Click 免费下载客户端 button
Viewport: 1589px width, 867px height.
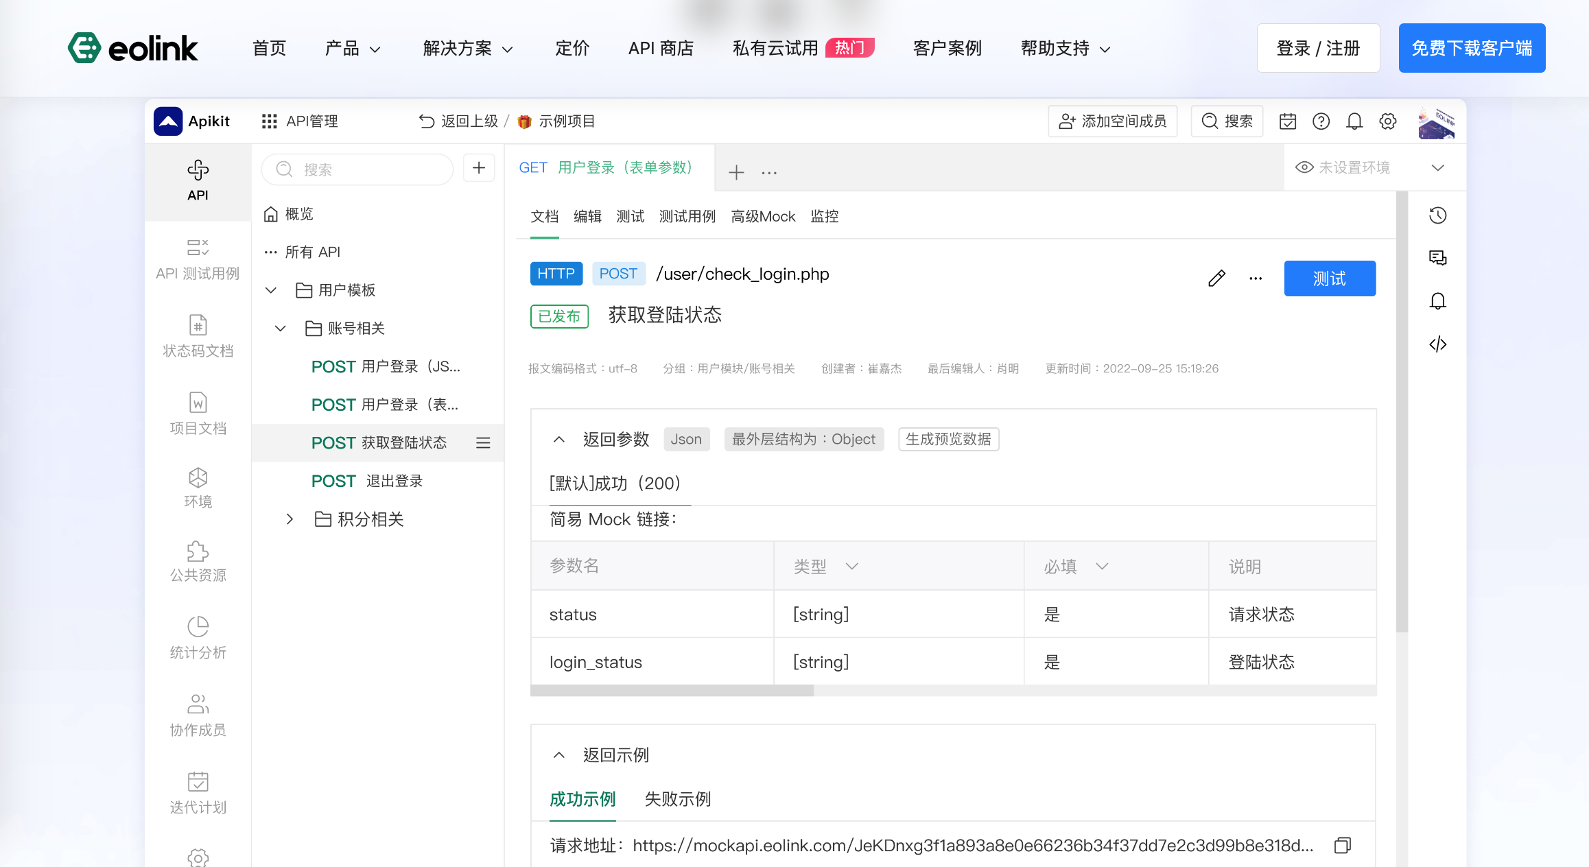point(1472,48)
